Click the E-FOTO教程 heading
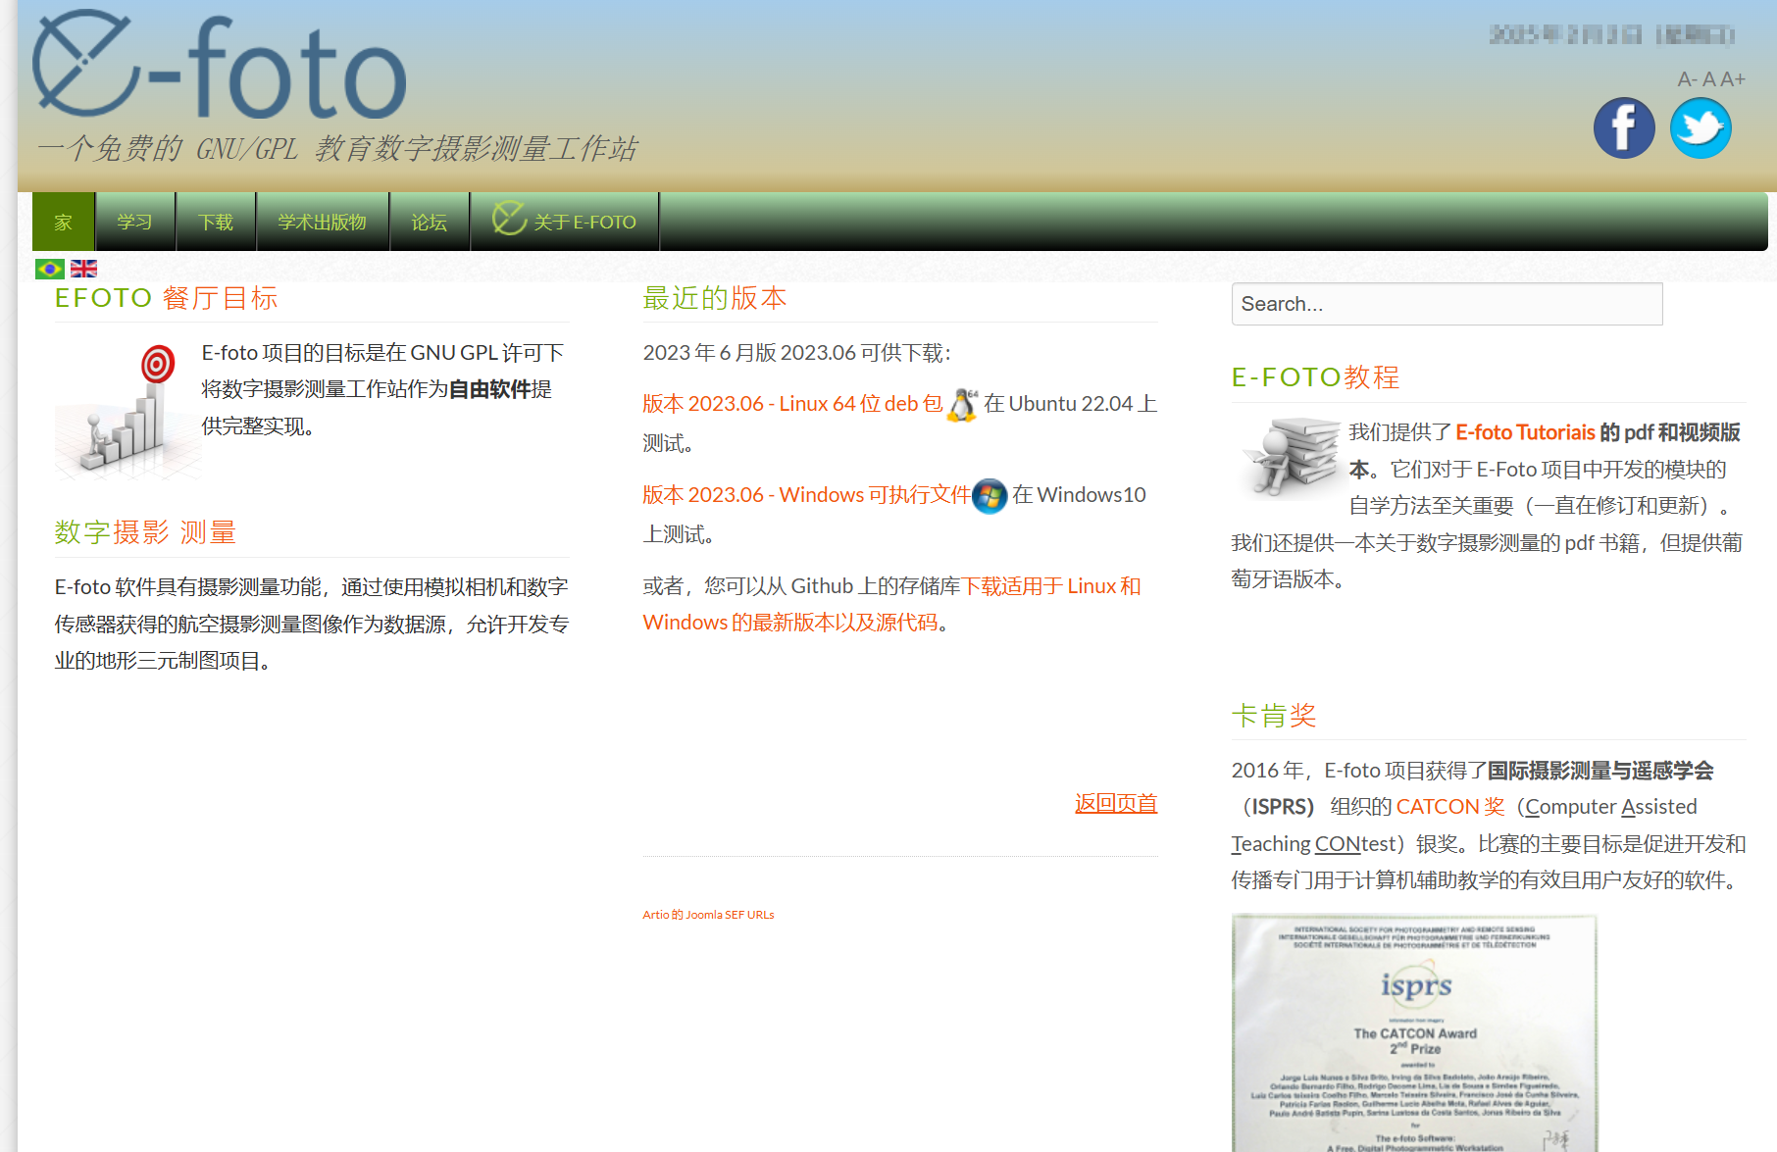1777x1152 pixels. tap(1316, 377)
